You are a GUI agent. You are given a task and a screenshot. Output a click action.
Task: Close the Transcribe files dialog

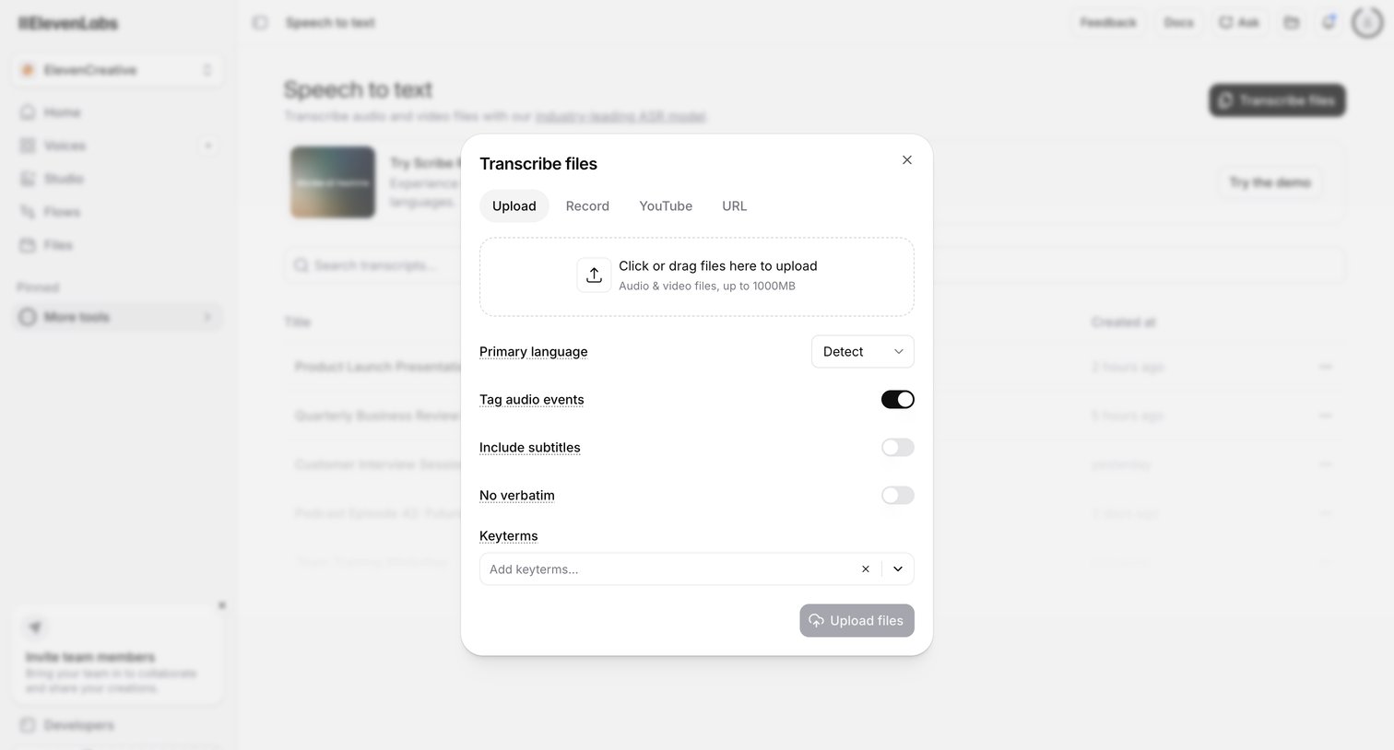pos(907,160)
